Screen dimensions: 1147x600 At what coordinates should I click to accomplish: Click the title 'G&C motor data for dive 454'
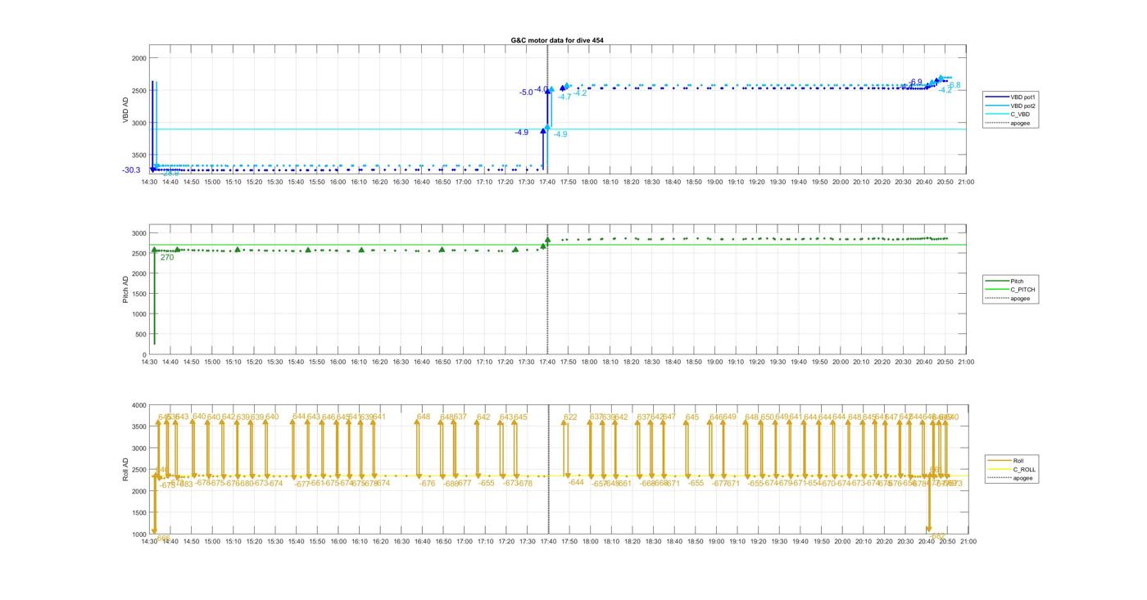click(557, 40)
